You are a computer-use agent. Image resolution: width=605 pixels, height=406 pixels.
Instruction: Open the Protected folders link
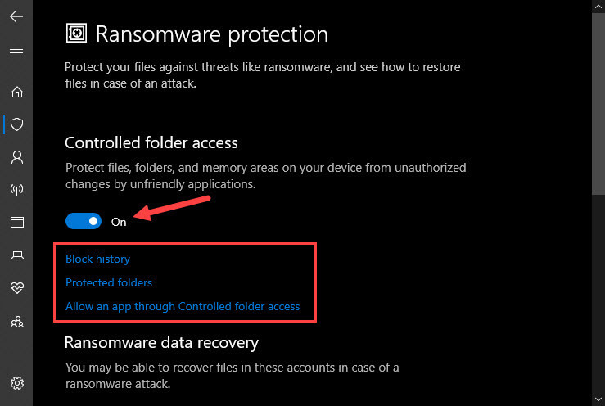coord(109,282)
